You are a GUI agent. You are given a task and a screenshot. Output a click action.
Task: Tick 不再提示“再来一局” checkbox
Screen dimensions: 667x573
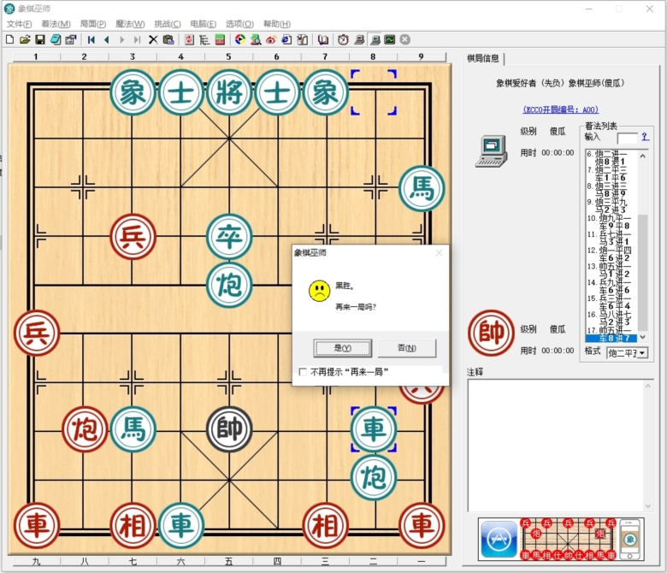[303, 372]
